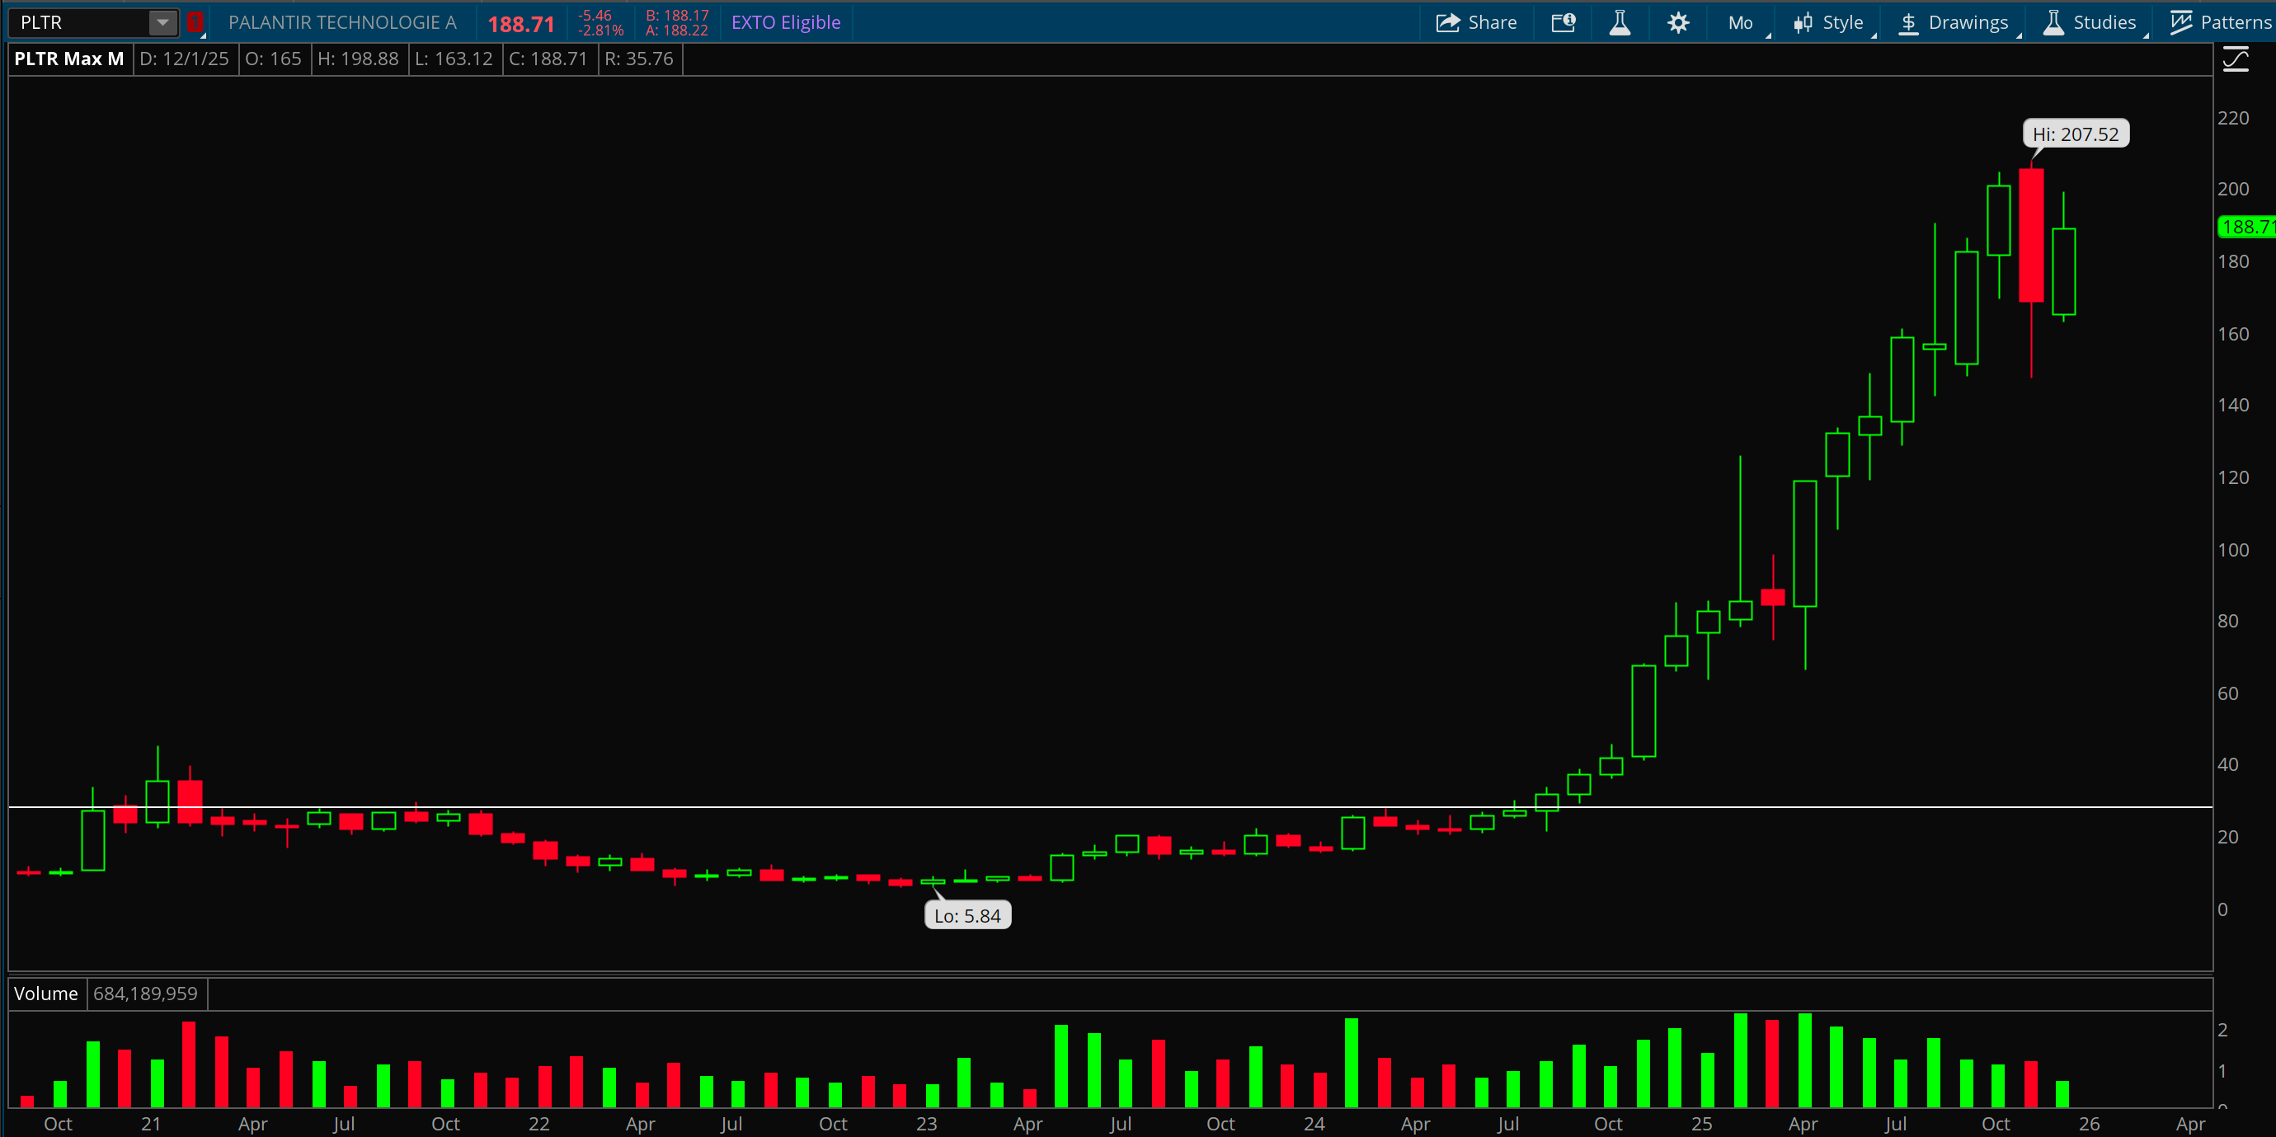
Task: Click the Drawings dollar-sign icon
Action: click(1908, 23)
